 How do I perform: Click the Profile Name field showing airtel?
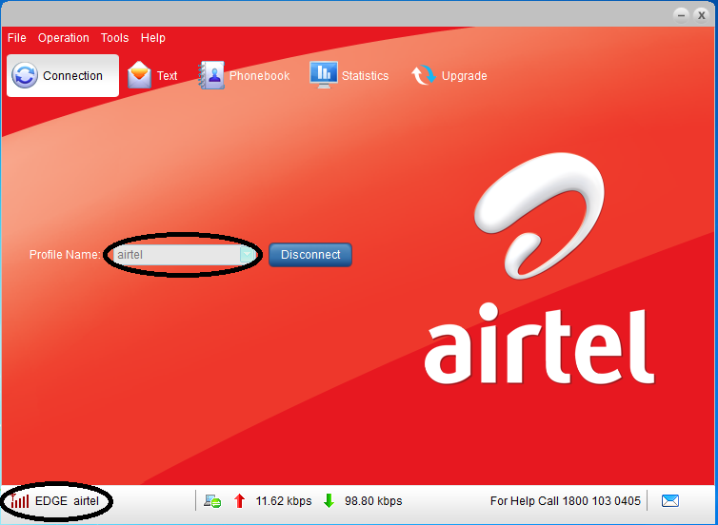tap(183, 255)
